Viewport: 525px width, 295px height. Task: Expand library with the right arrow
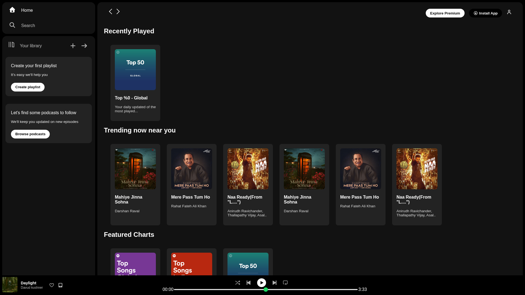click(x=84, y=46)
